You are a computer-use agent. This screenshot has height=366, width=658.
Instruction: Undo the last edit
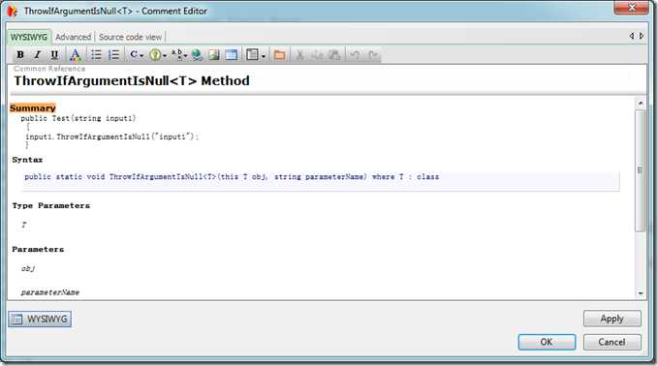click(x=355, y=54)
